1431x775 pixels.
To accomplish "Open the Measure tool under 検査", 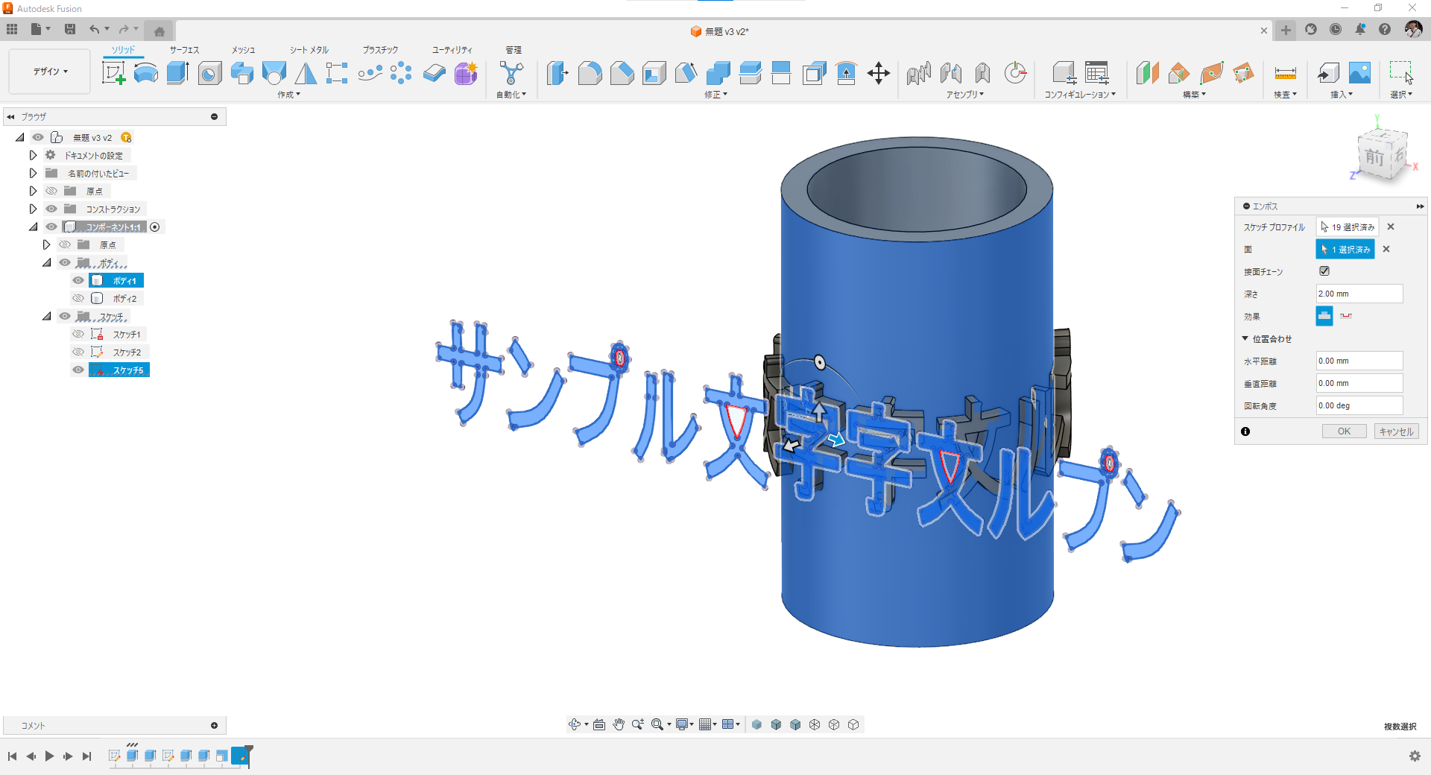I will point(1286,73).
